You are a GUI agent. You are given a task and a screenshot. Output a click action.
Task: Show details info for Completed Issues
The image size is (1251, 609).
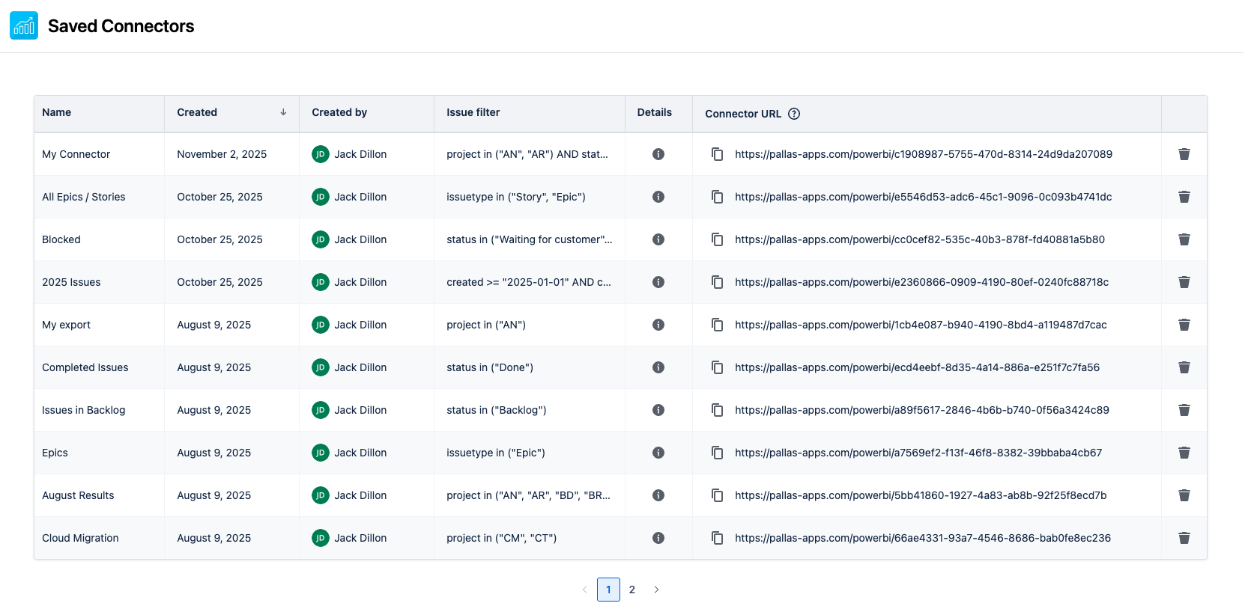658,367
